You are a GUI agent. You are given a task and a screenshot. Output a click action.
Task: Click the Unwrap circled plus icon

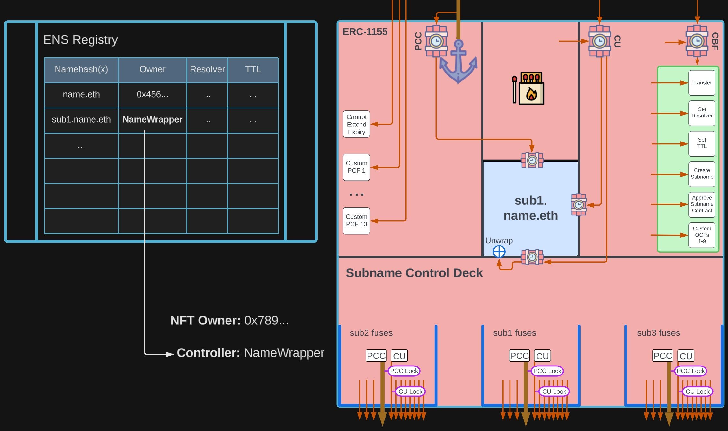[499, 252]
